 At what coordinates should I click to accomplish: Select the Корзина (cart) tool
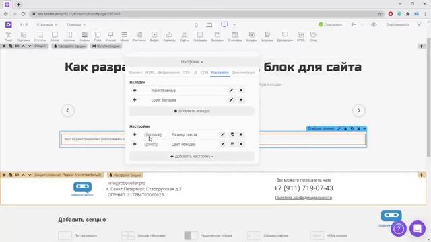click(267, 36)
